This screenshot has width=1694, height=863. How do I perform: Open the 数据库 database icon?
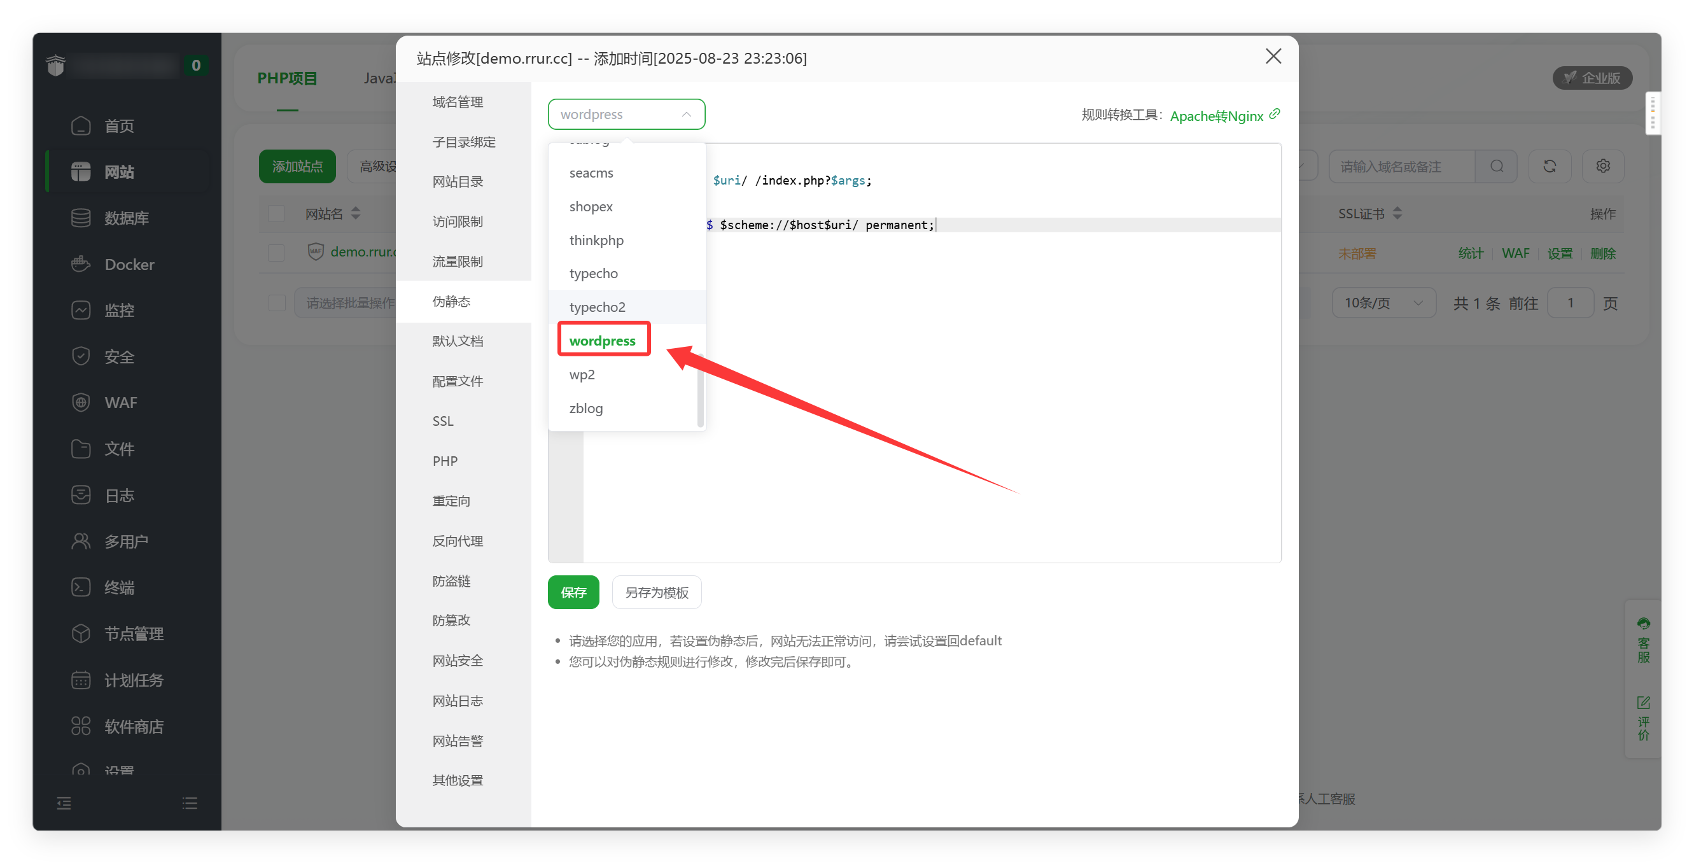(x=80, y=218)
